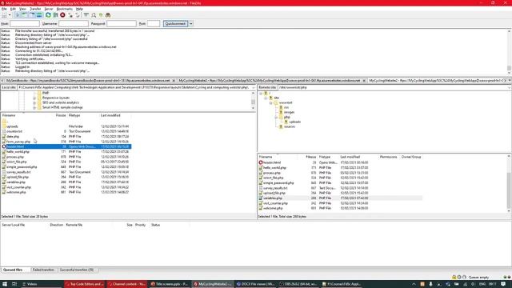
Task: Expand SEO and website analytics folder
Action: coord(34,102)
